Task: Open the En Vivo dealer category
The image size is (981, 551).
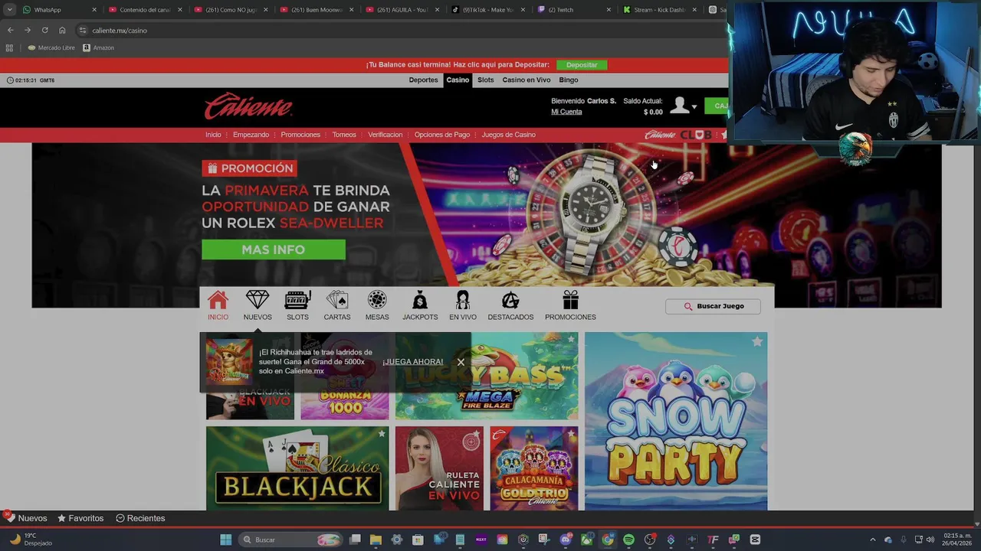Action: pos(463,305)
